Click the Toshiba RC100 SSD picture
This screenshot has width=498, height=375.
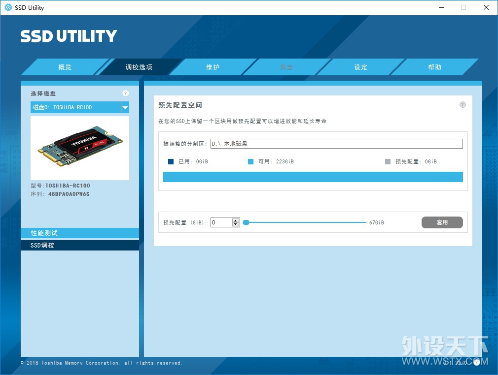[x=80, y=148]
